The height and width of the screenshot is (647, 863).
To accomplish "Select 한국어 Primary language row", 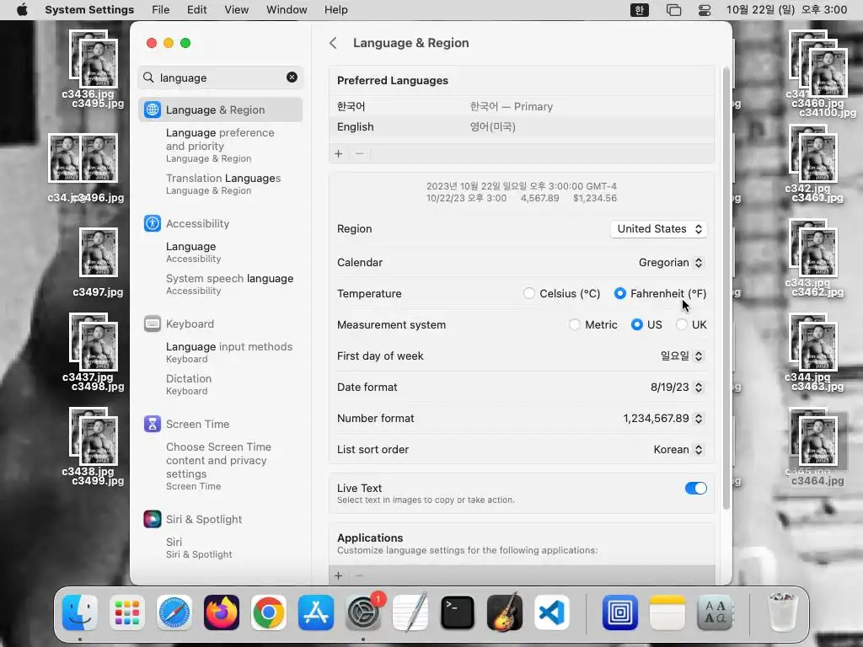I will tap(522, 106).
